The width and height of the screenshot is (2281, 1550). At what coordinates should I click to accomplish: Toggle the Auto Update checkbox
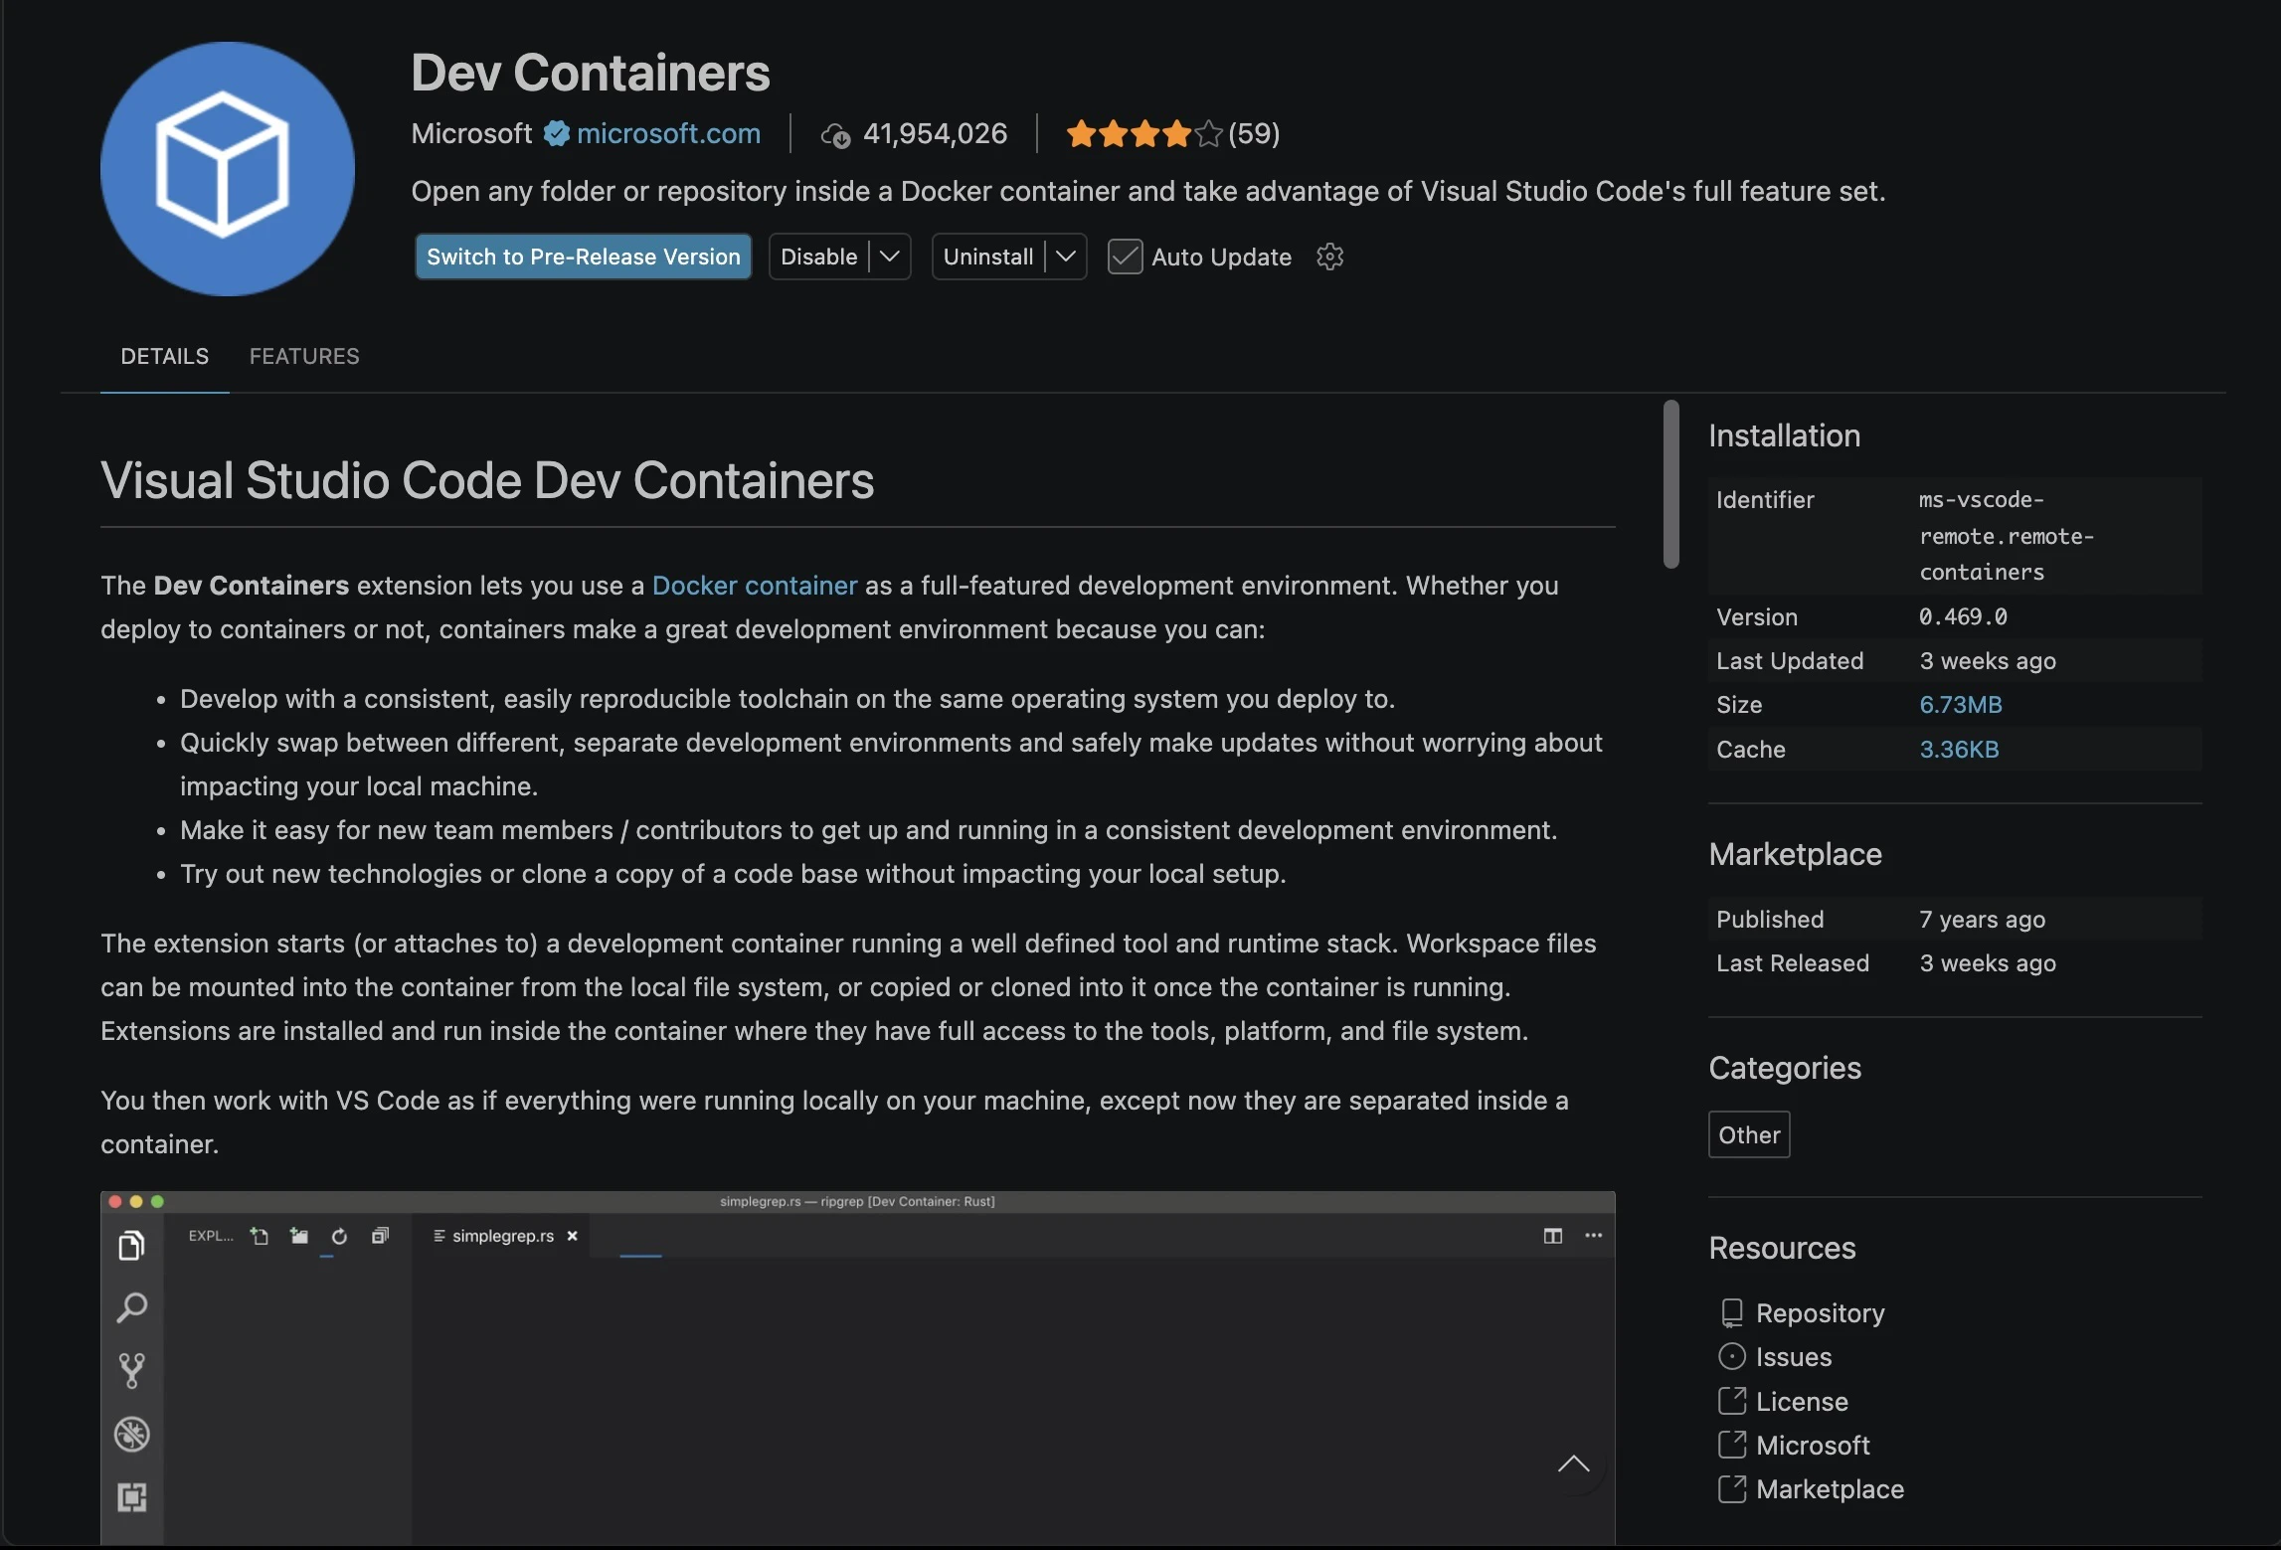click(1125, 257)
